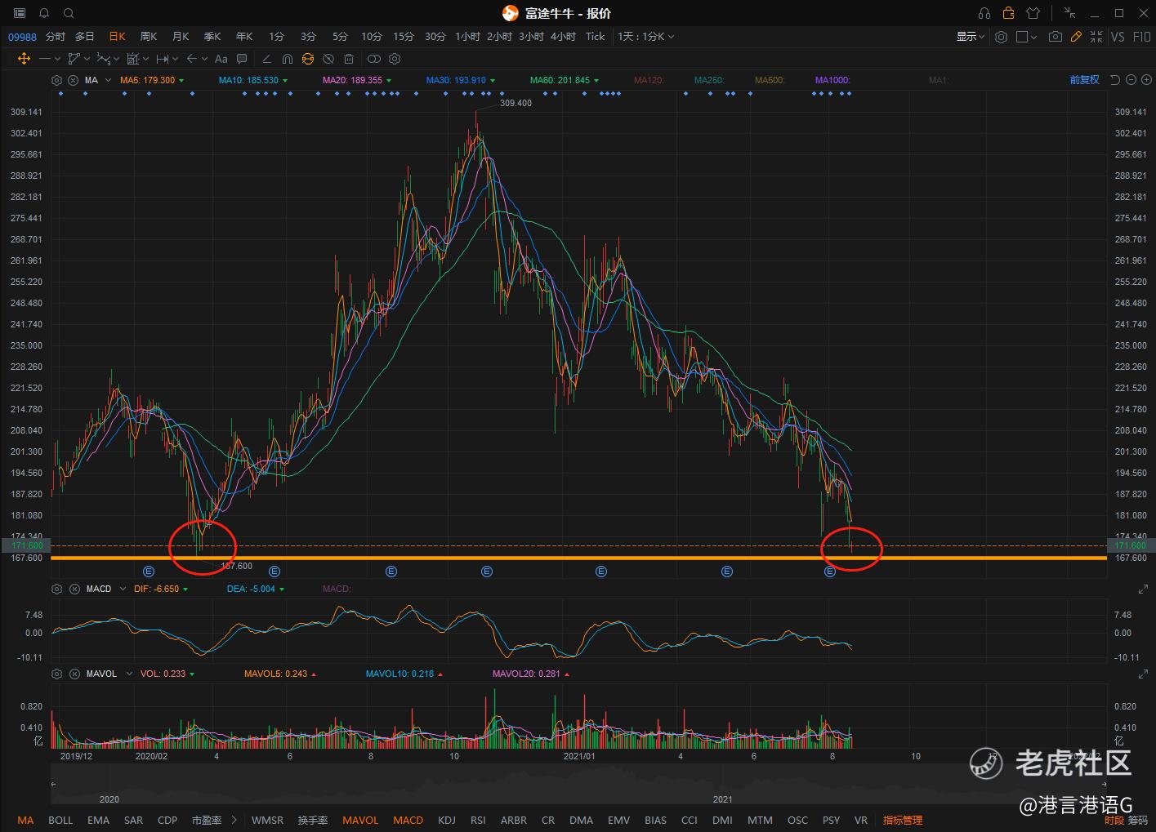Toggle the MACD indicator at bottom bar
The width and height of the screenshot is (1156, 832).
click(408, 820)
